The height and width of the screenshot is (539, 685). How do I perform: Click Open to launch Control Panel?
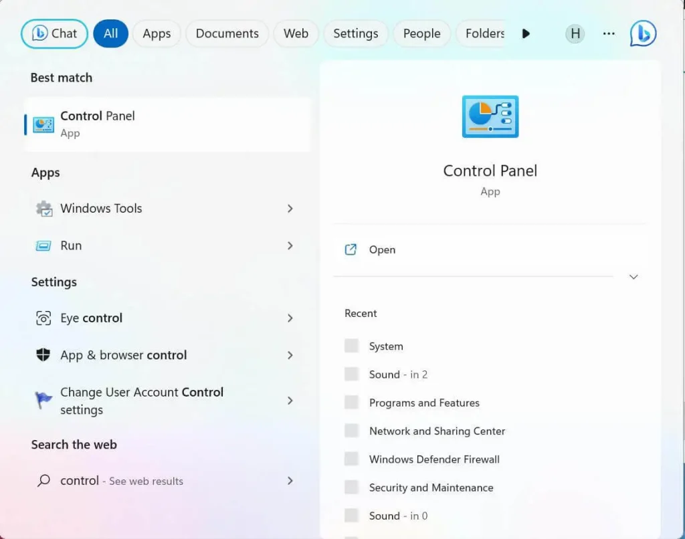489,250
